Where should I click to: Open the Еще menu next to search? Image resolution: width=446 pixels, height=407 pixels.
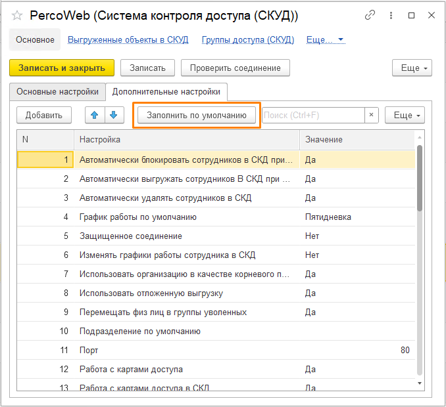[x=405, y=115]
